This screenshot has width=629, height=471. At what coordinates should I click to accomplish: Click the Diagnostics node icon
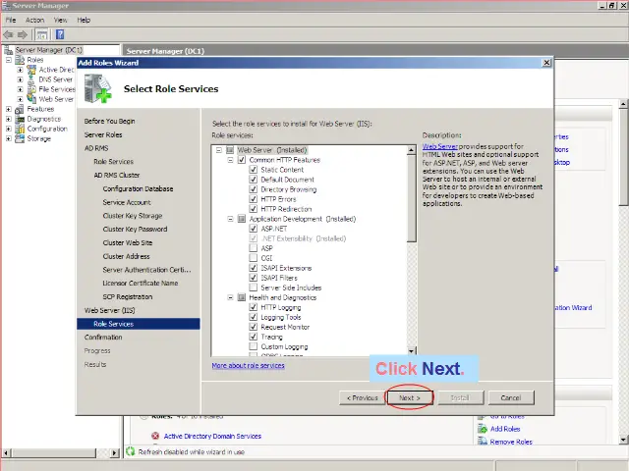(20, 119)
